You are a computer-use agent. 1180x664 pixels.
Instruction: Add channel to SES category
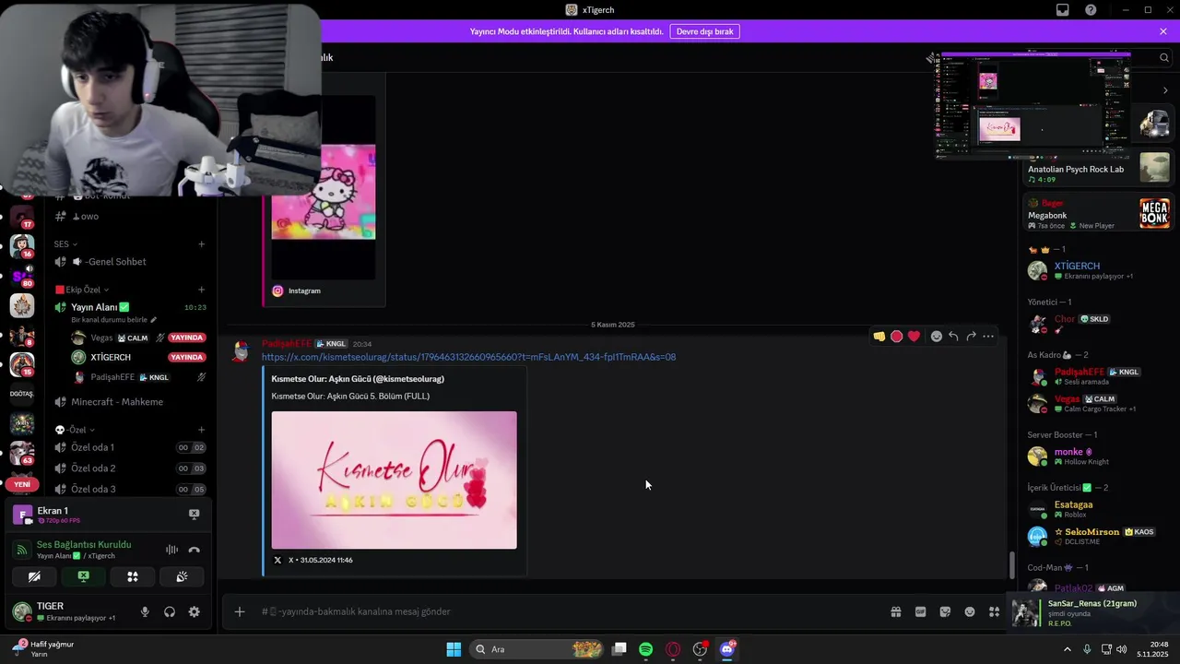(201, 244)
